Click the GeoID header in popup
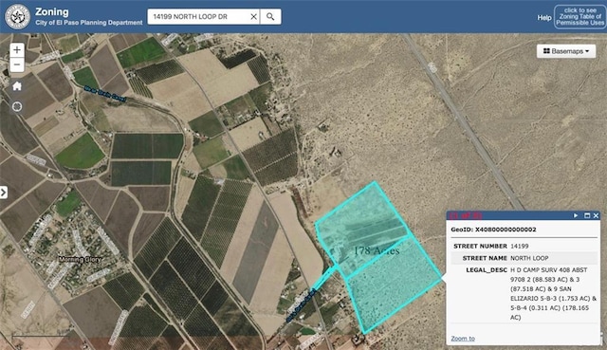607x350 pixels. (x=493, y=230)
